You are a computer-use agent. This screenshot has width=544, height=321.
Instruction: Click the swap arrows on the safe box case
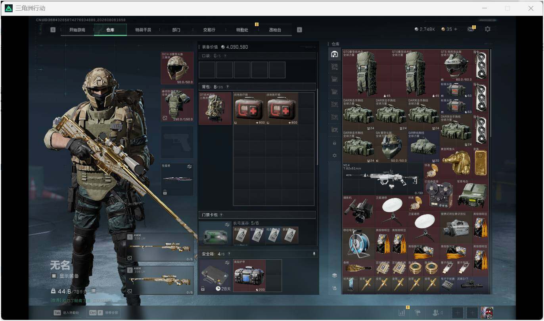pos(227,262)
